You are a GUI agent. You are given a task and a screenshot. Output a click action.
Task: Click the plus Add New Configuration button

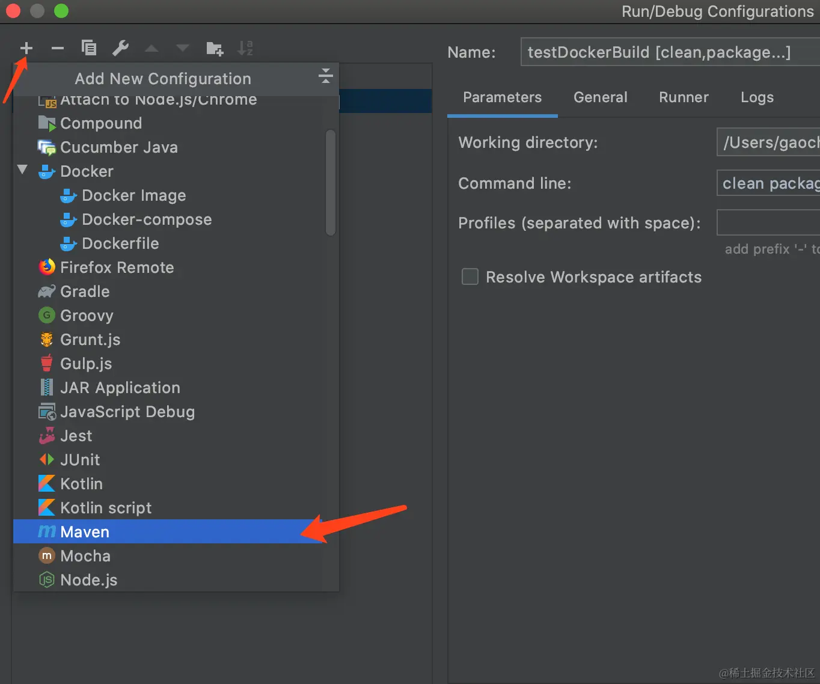(26, 48)
